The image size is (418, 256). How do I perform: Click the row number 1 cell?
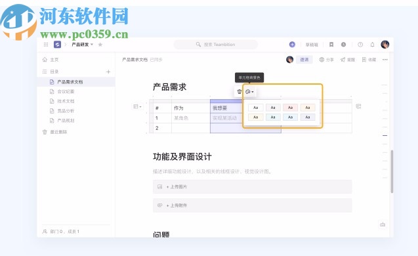tap(162, 118)
